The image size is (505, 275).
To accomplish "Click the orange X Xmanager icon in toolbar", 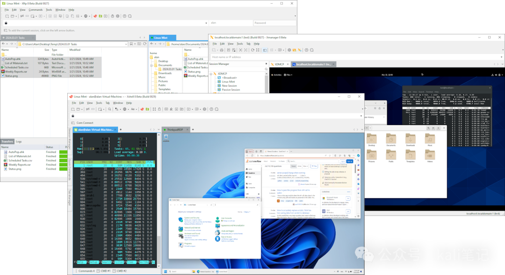I will (x=300, y=50).
